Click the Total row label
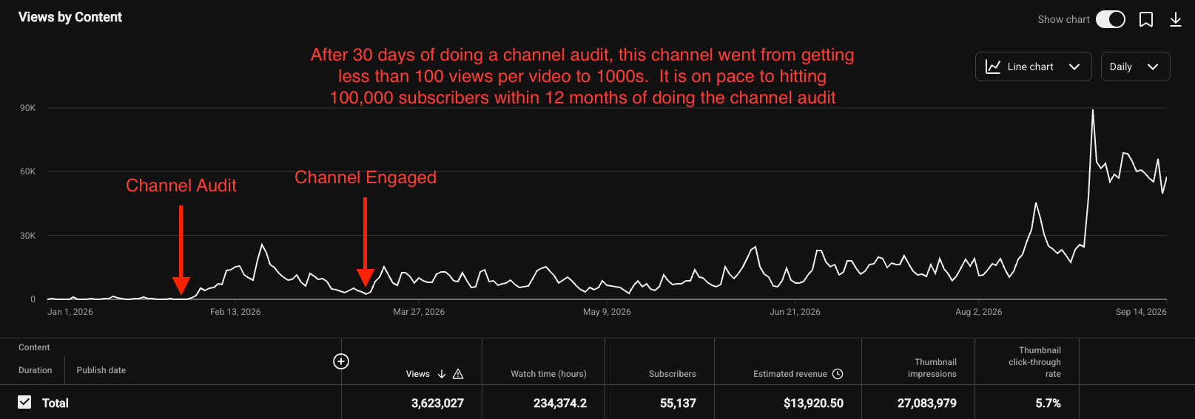The width and height of the screenshot is (1195, 419). (55, 403)
